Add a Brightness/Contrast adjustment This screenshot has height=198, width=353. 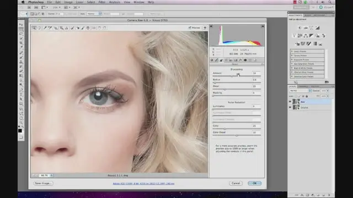(300, 28)
